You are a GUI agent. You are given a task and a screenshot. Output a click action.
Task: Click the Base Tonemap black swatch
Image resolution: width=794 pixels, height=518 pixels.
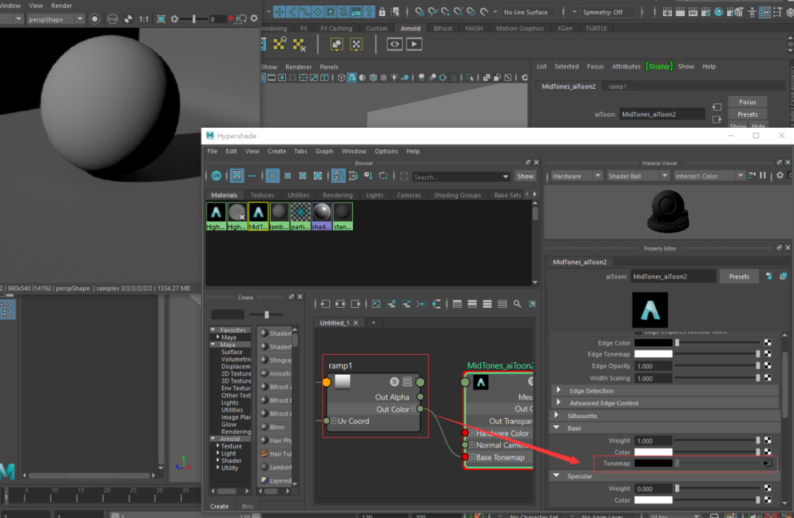point(654,464)
